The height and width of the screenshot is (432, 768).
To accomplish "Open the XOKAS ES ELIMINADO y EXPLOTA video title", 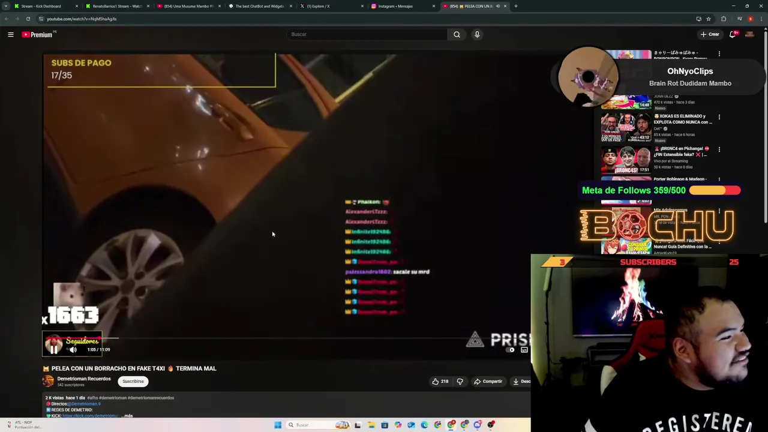I will point(683,119).
